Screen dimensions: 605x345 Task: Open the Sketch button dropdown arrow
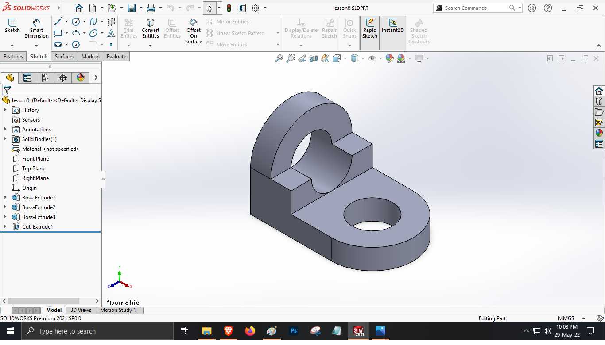[x=12, y=46]
